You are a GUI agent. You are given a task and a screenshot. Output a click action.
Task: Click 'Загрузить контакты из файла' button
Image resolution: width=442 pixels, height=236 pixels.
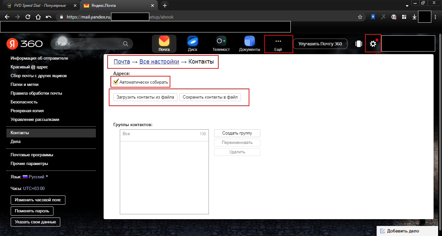(x=145, y=97)
